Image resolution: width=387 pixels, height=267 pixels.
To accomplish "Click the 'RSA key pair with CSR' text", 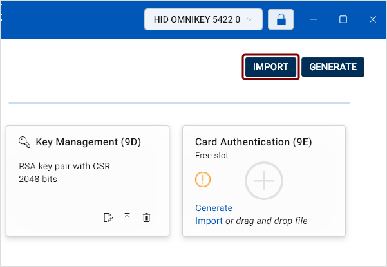I will click(x=64, y=167).
